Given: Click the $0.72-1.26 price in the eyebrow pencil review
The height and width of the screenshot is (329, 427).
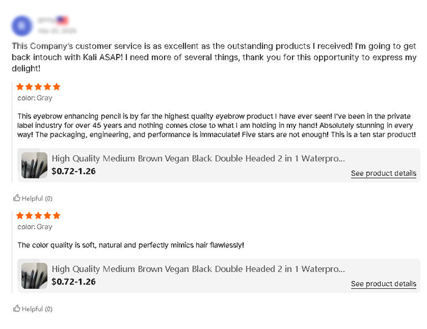Looking at the screenshot, I should pos(73,171).
